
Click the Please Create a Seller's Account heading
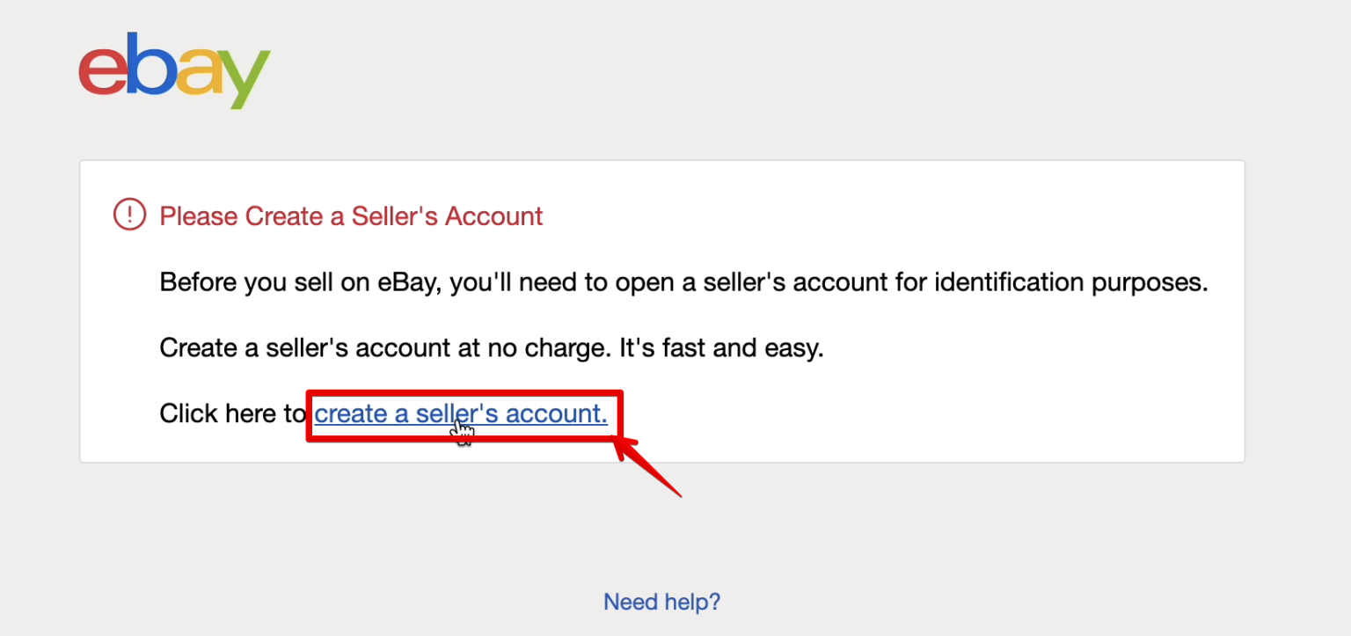(351, 216)
